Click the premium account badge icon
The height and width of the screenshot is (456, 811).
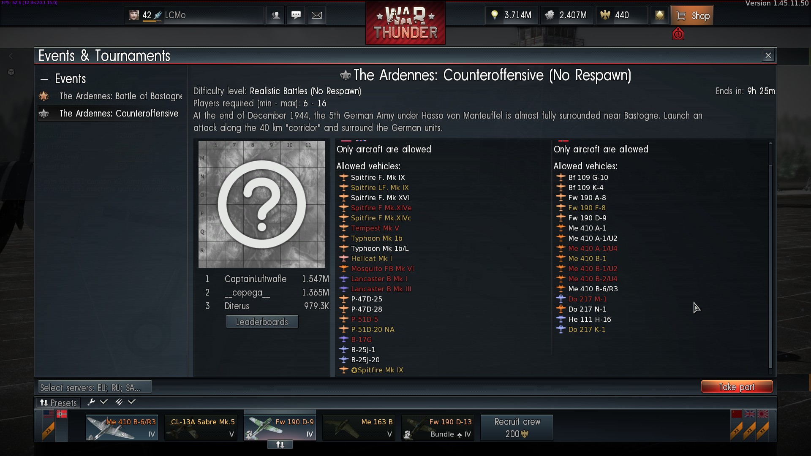(659, 16)
